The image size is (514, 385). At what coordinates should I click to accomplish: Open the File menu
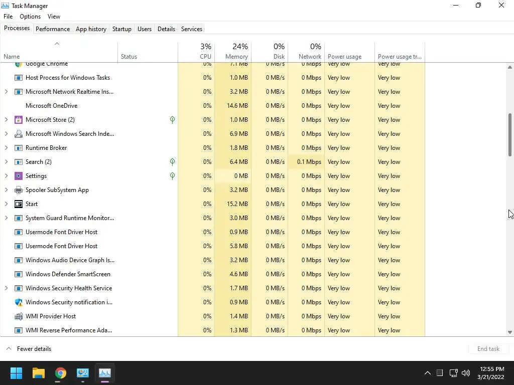tap(8, 17)
